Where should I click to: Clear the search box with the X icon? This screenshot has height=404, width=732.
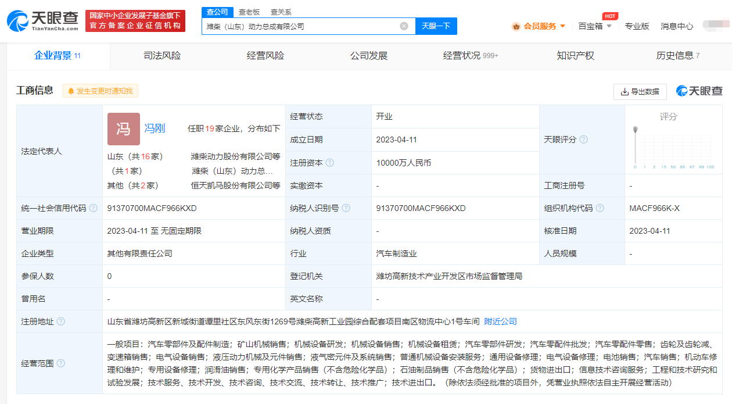[404, 26]
